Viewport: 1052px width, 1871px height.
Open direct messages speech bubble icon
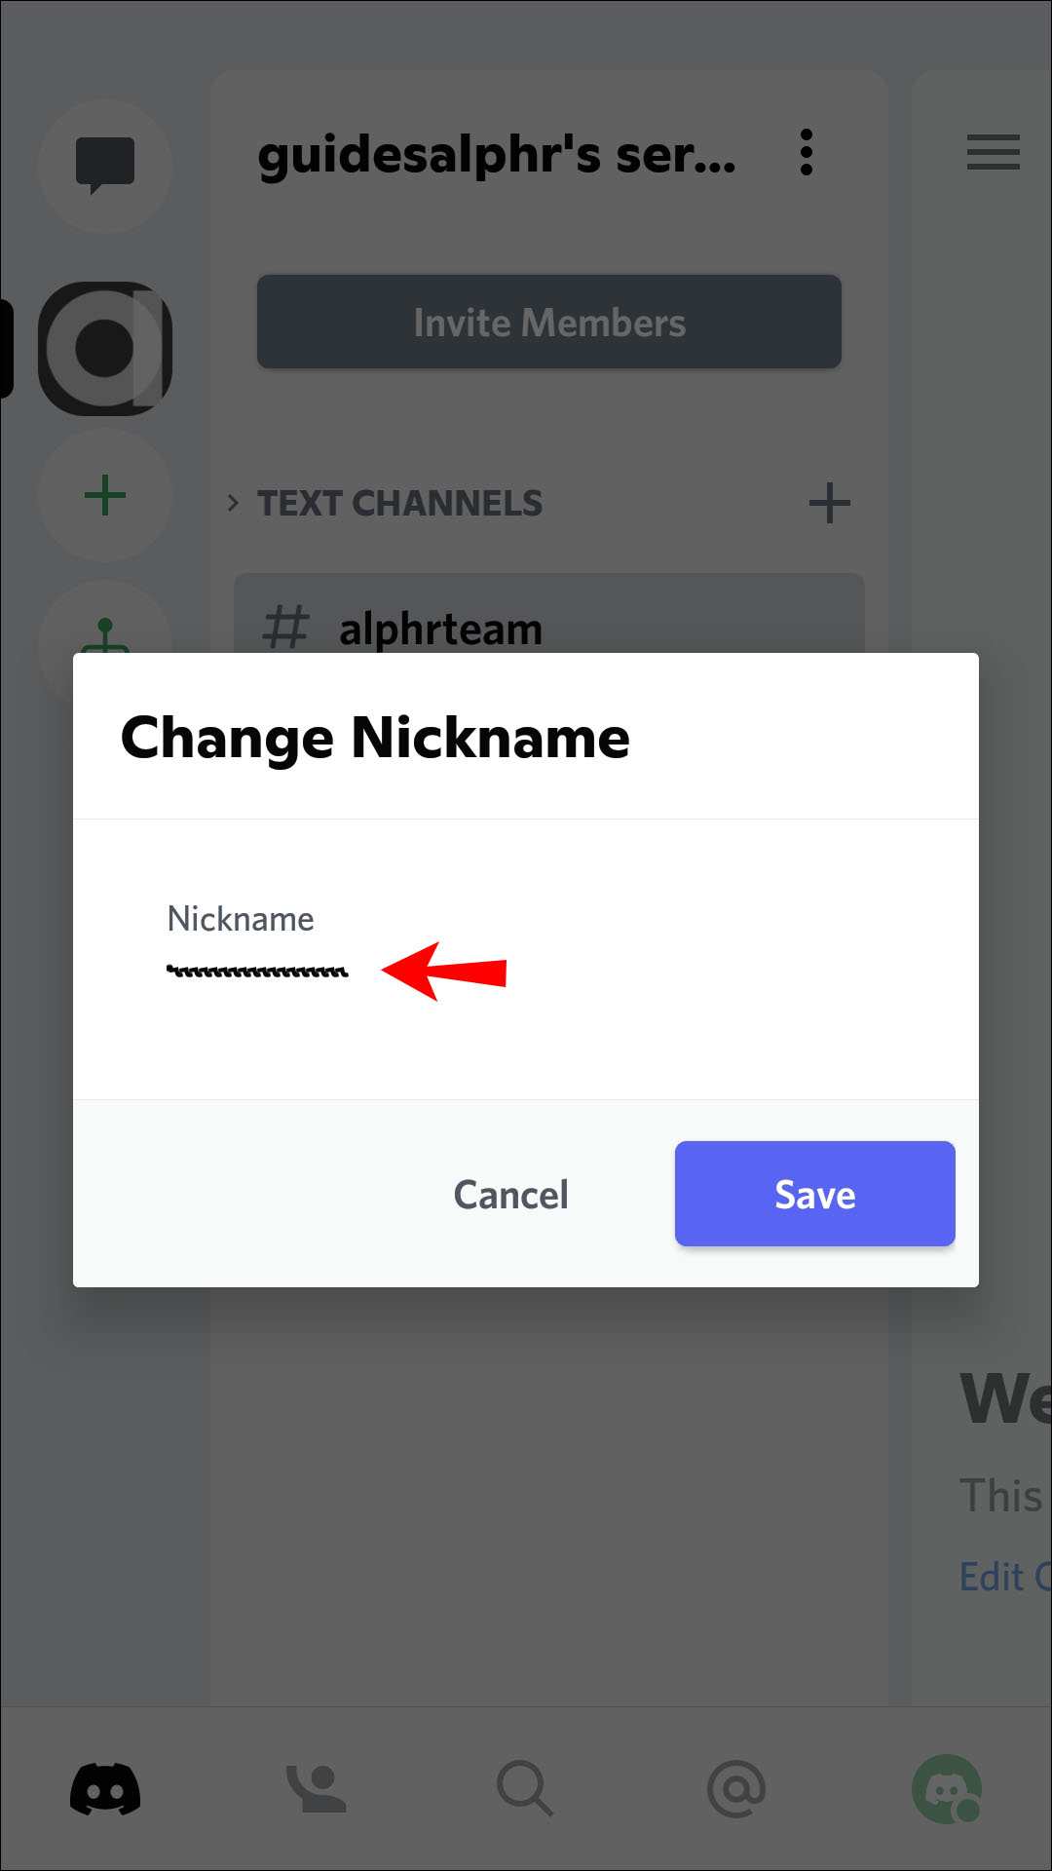click(105, 166)
